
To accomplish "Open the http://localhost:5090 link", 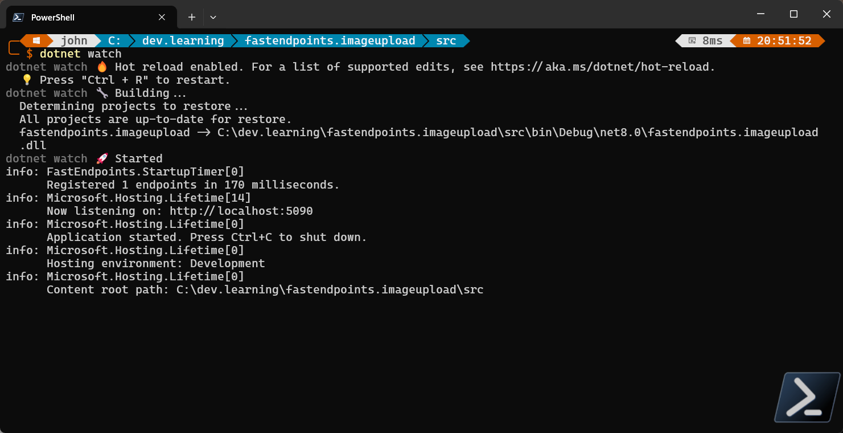I will pos(241,211).
